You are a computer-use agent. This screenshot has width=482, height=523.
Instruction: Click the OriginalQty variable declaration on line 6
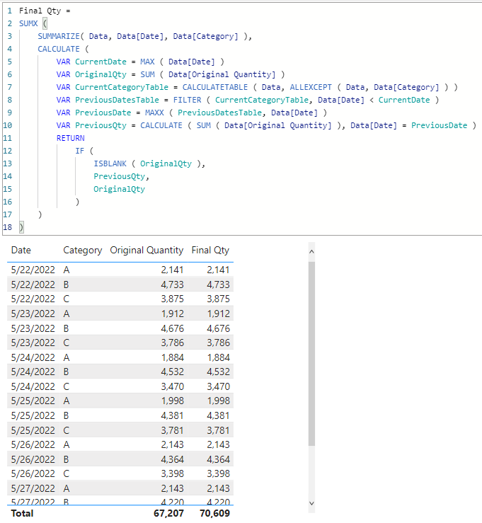tap(101, 74)
